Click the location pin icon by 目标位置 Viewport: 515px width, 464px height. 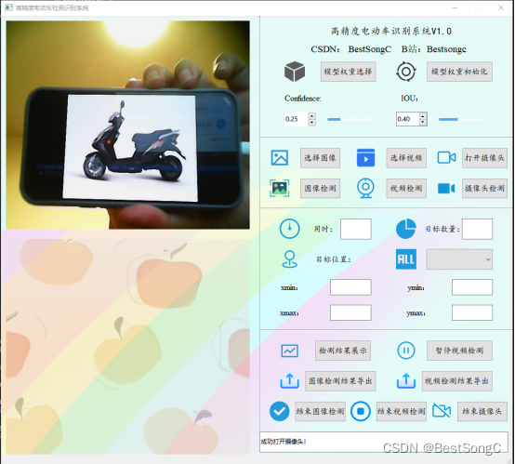[x=290, y=259]
